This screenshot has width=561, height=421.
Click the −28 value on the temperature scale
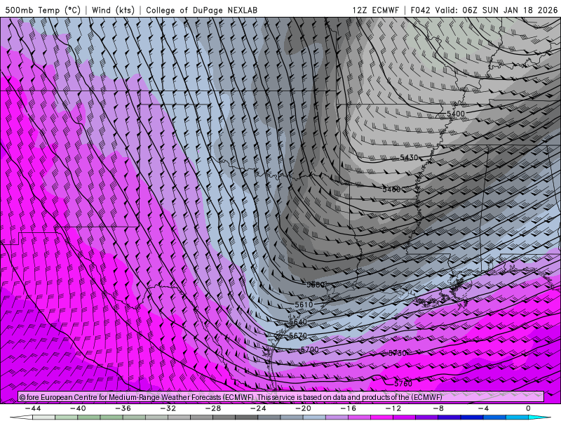tap(213, 408)
